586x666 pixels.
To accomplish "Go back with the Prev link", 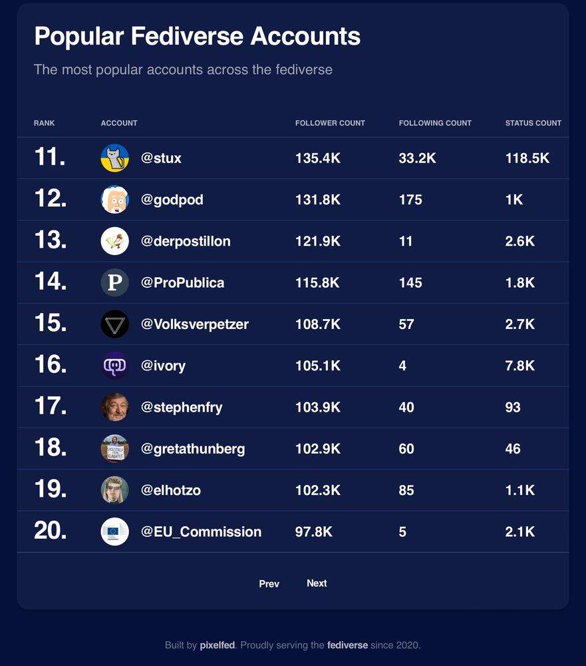I will point(269,583).
